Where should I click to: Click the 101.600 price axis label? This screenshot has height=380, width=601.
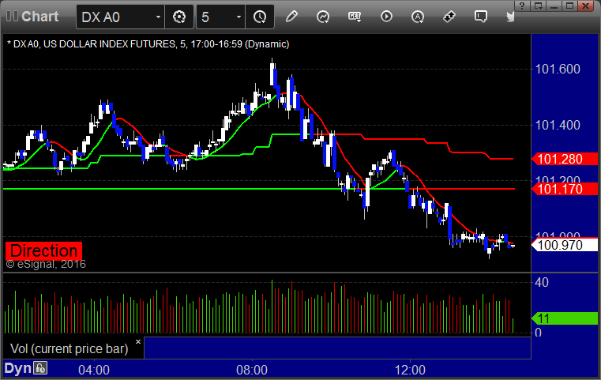(558, 69)
